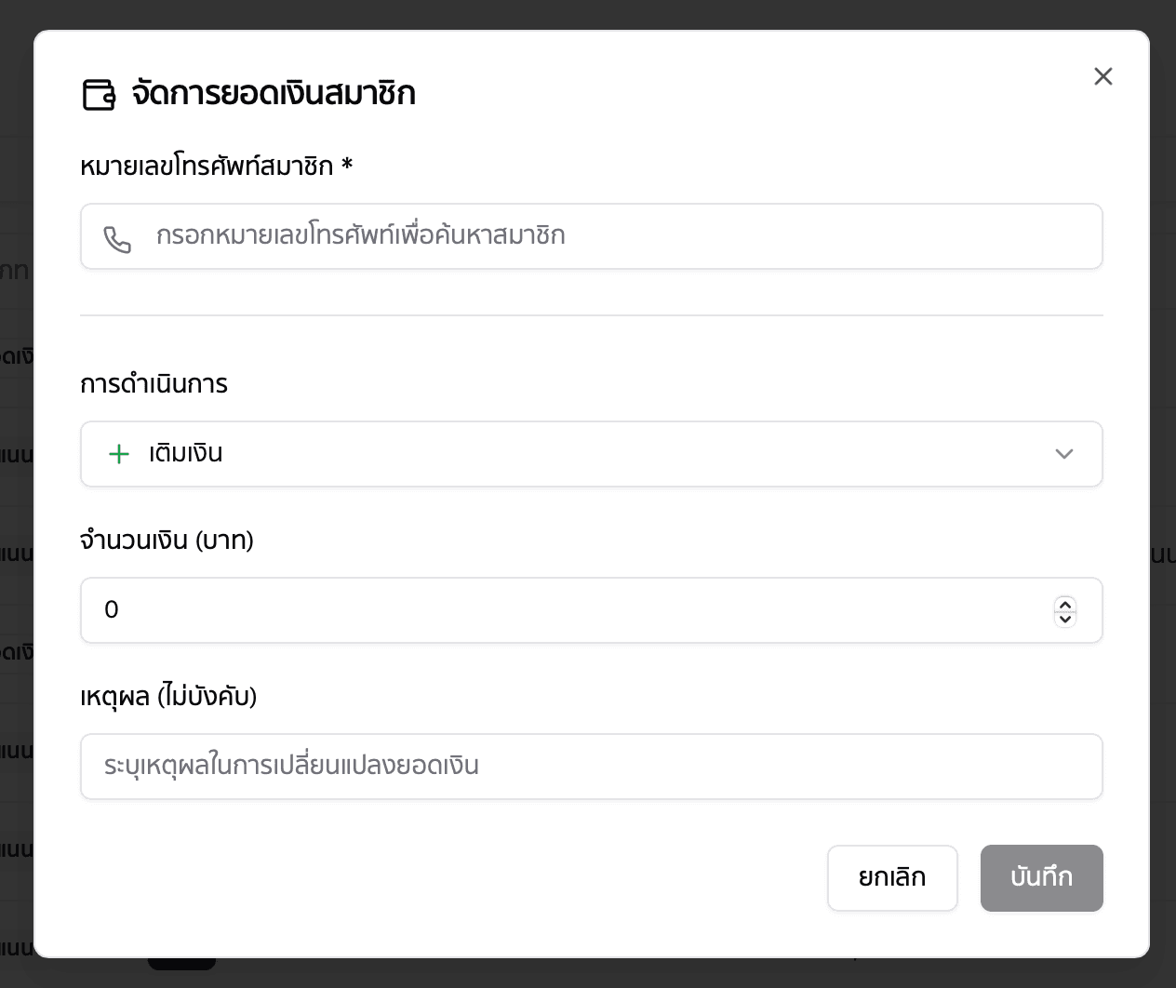Increment the amount value using the stepper
The width and height of the screenshot is (1176, 988).
click(1065, 605)
